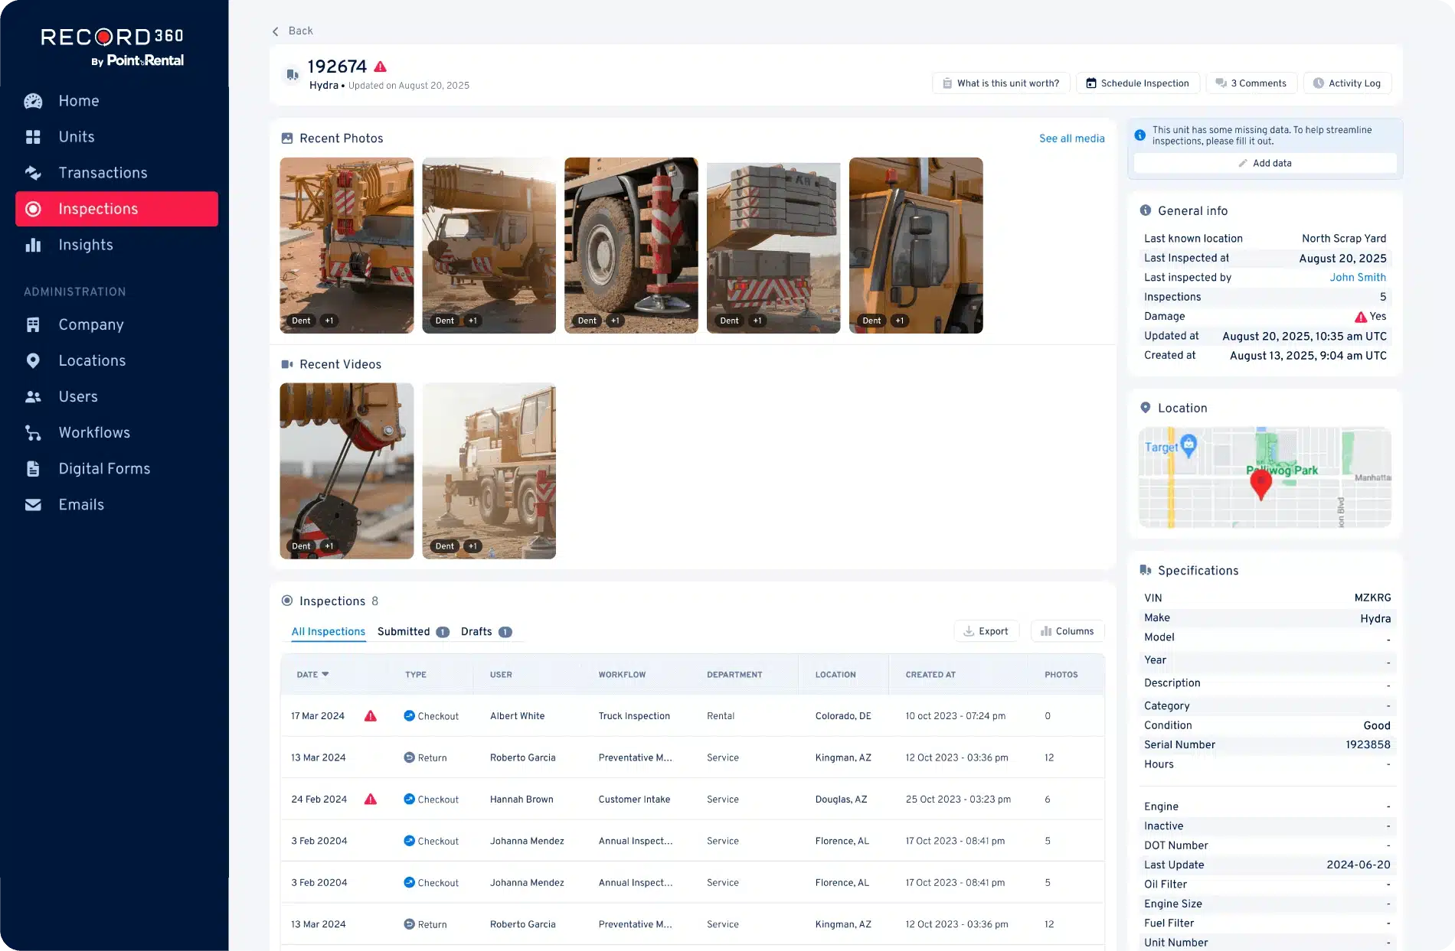Open the John Smith inspector link
This screenshot has height=951, width=1455.
(x=1357, y=278)
